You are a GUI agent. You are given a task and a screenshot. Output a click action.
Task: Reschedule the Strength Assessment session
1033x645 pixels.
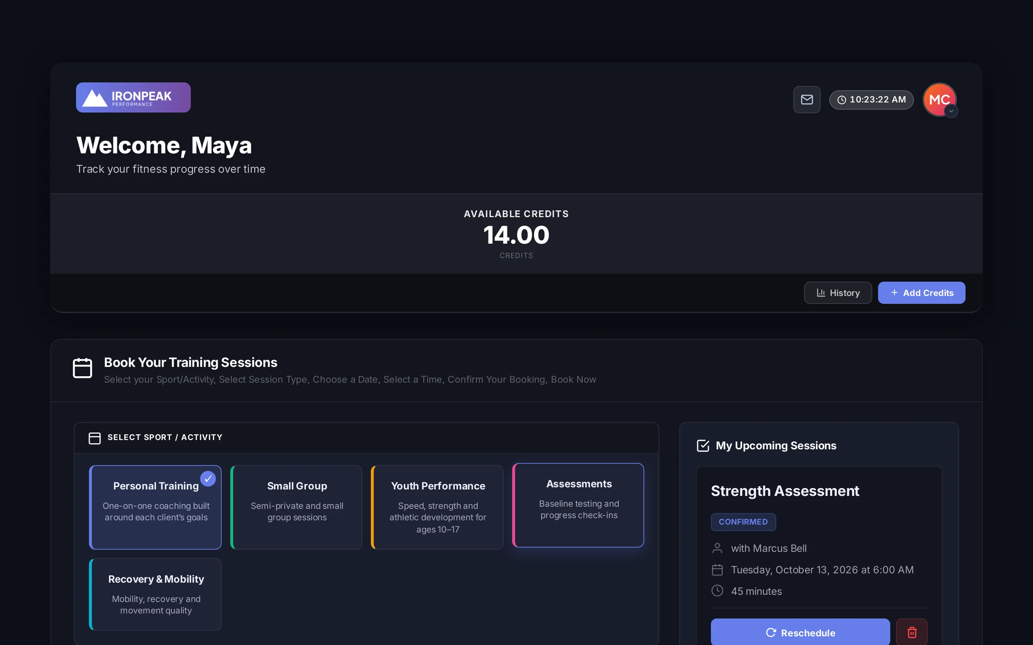pos(801,633)
